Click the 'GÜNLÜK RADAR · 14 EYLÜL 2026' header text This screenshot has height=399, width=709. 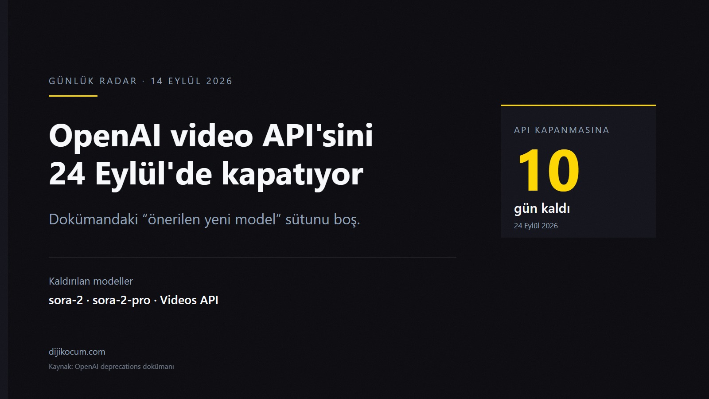140,81
